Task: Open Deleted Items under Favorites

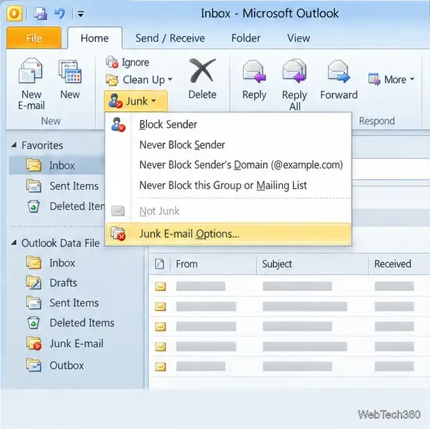Action: pyautogui.click(x=65, y=206)
